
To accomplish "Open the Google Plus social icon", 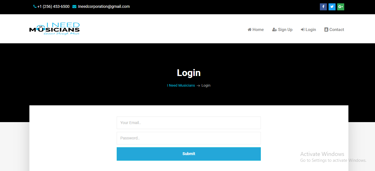I will [341, 7].
